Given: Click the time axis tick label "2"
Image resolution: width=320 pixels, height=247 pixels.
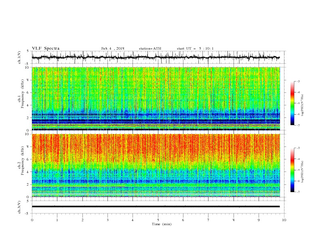Looking at the screenshot, I should click(82, 220).
